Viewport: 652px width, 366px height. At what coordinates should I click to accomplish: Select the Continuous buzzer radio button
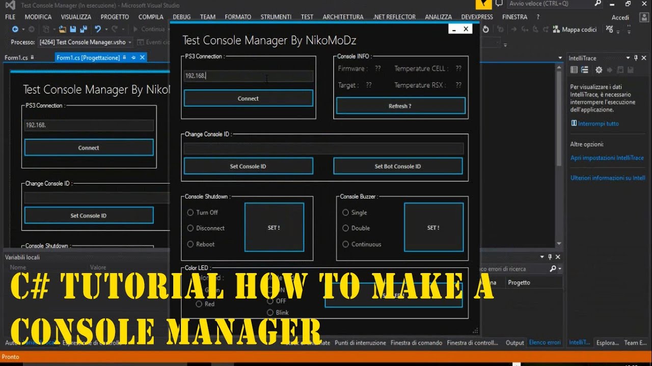click(x=345, y=244)
